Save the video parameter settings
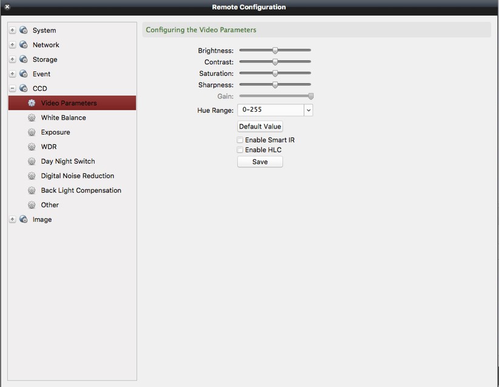This screenshot has width=499, height=387. 260,161
